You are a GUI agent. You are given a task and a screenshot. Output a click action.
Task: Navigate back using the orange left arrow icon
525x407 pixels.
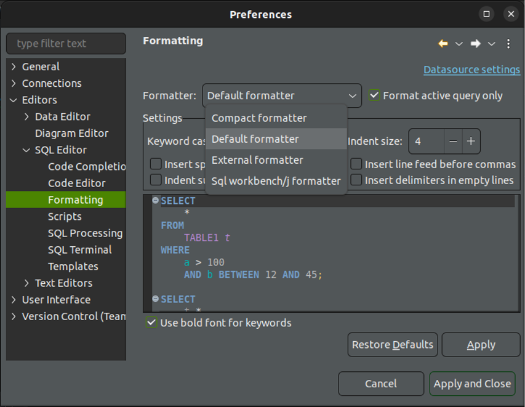442,44
